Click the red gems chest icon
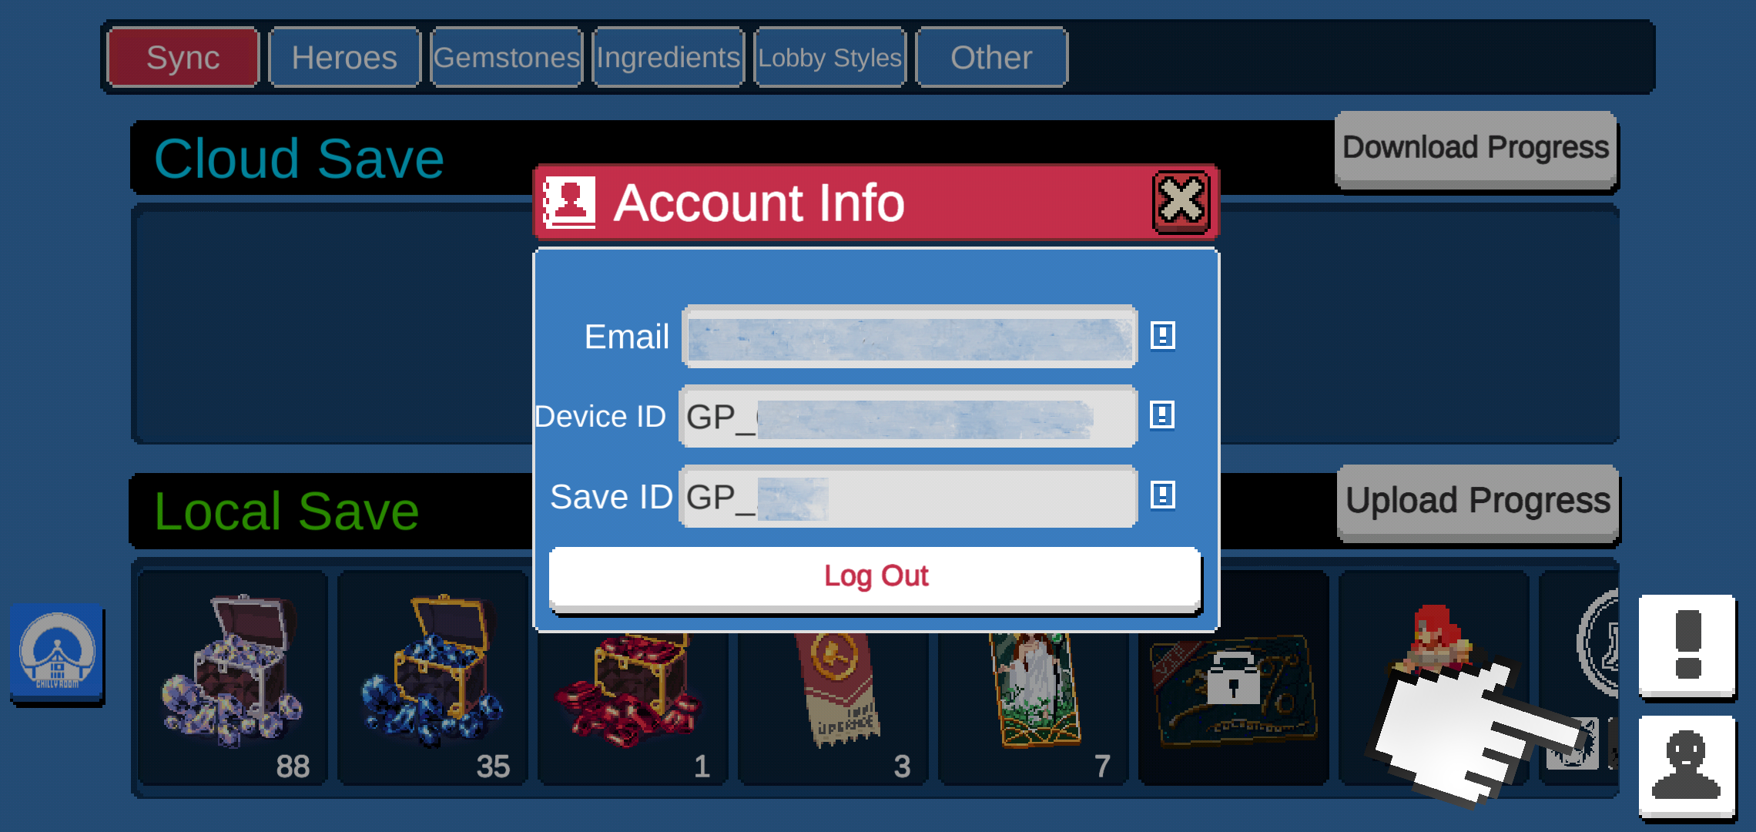 (x=624, y=694)
